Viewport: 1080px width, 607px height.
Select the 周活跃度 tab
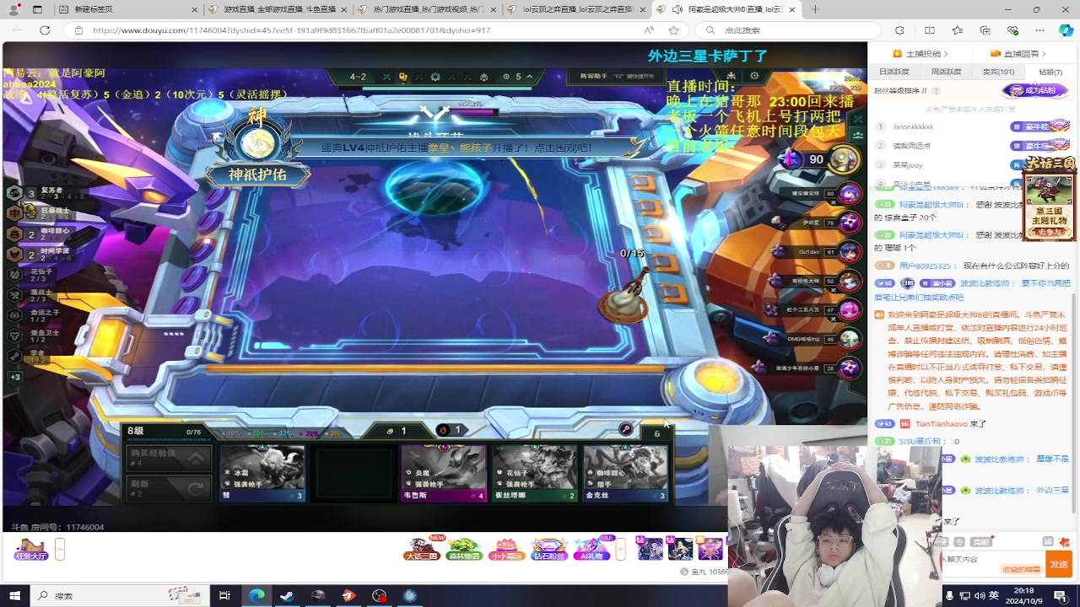coord(946,73)
